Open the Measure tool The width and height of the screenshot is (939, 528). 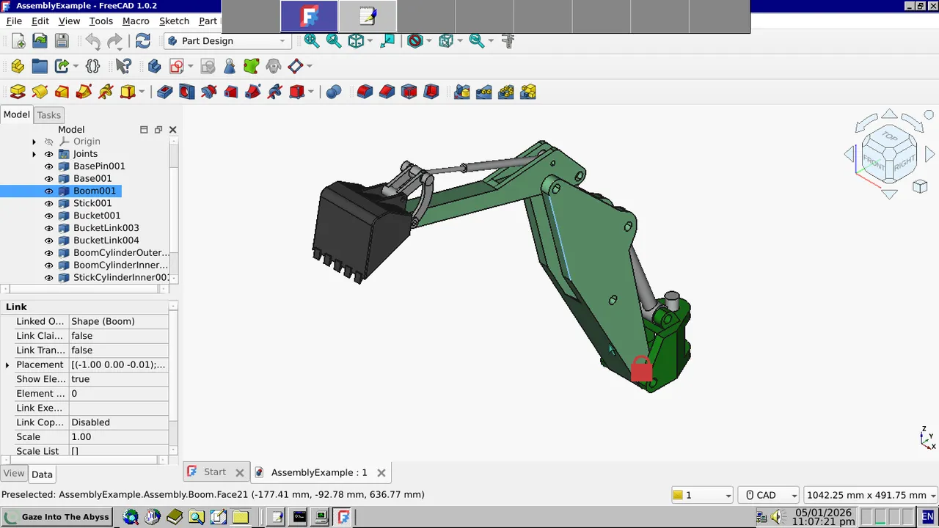tap(508, 41)
